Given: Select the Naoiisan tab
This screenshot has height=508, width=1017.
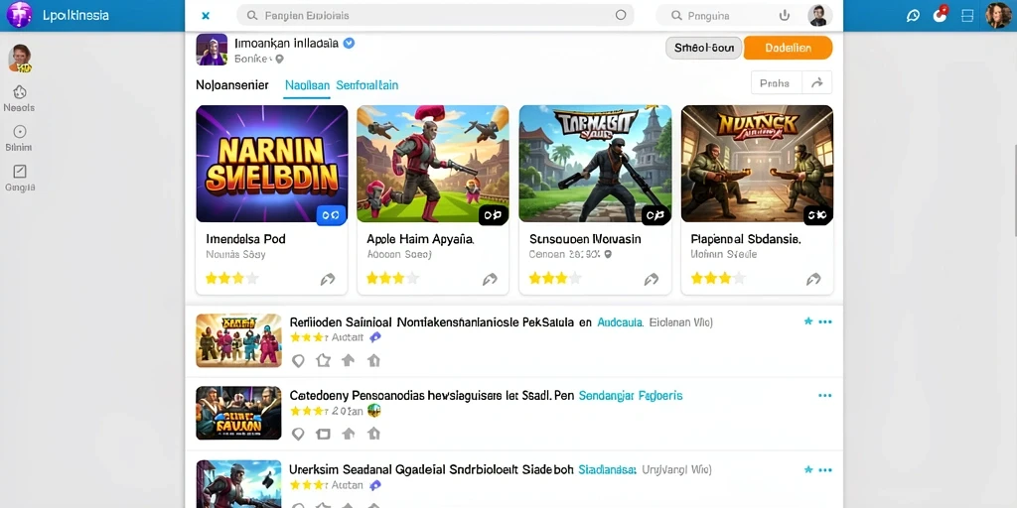Looking at the screenshot, I should pos(307,85).
